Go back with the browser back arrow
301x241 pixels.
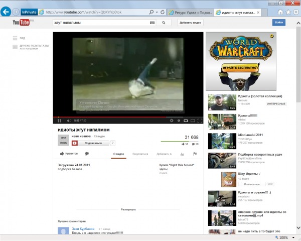[6, 12]
